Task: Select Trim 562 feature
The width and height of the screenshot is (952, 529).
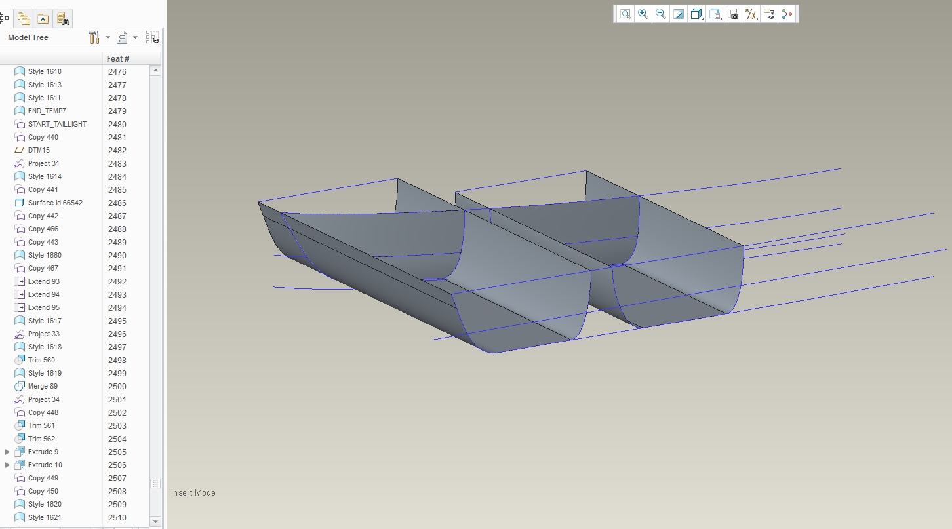Action: click(41, 439)
